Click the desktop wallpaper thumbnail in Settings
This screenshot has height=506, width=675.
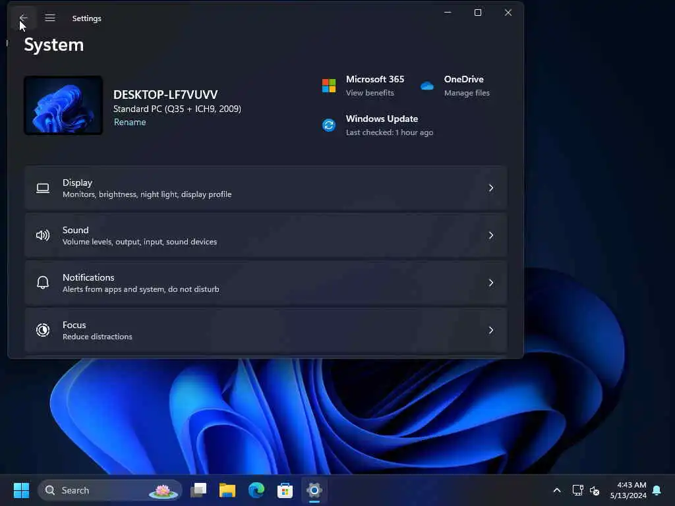click(x=63, y=105)
